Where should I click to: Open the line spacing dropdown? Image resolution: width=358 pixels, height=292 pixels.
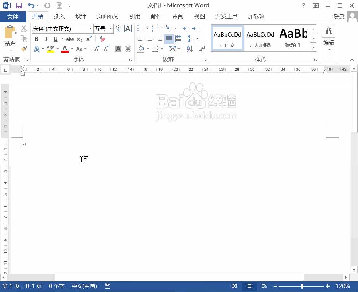(x=193, y=39)
